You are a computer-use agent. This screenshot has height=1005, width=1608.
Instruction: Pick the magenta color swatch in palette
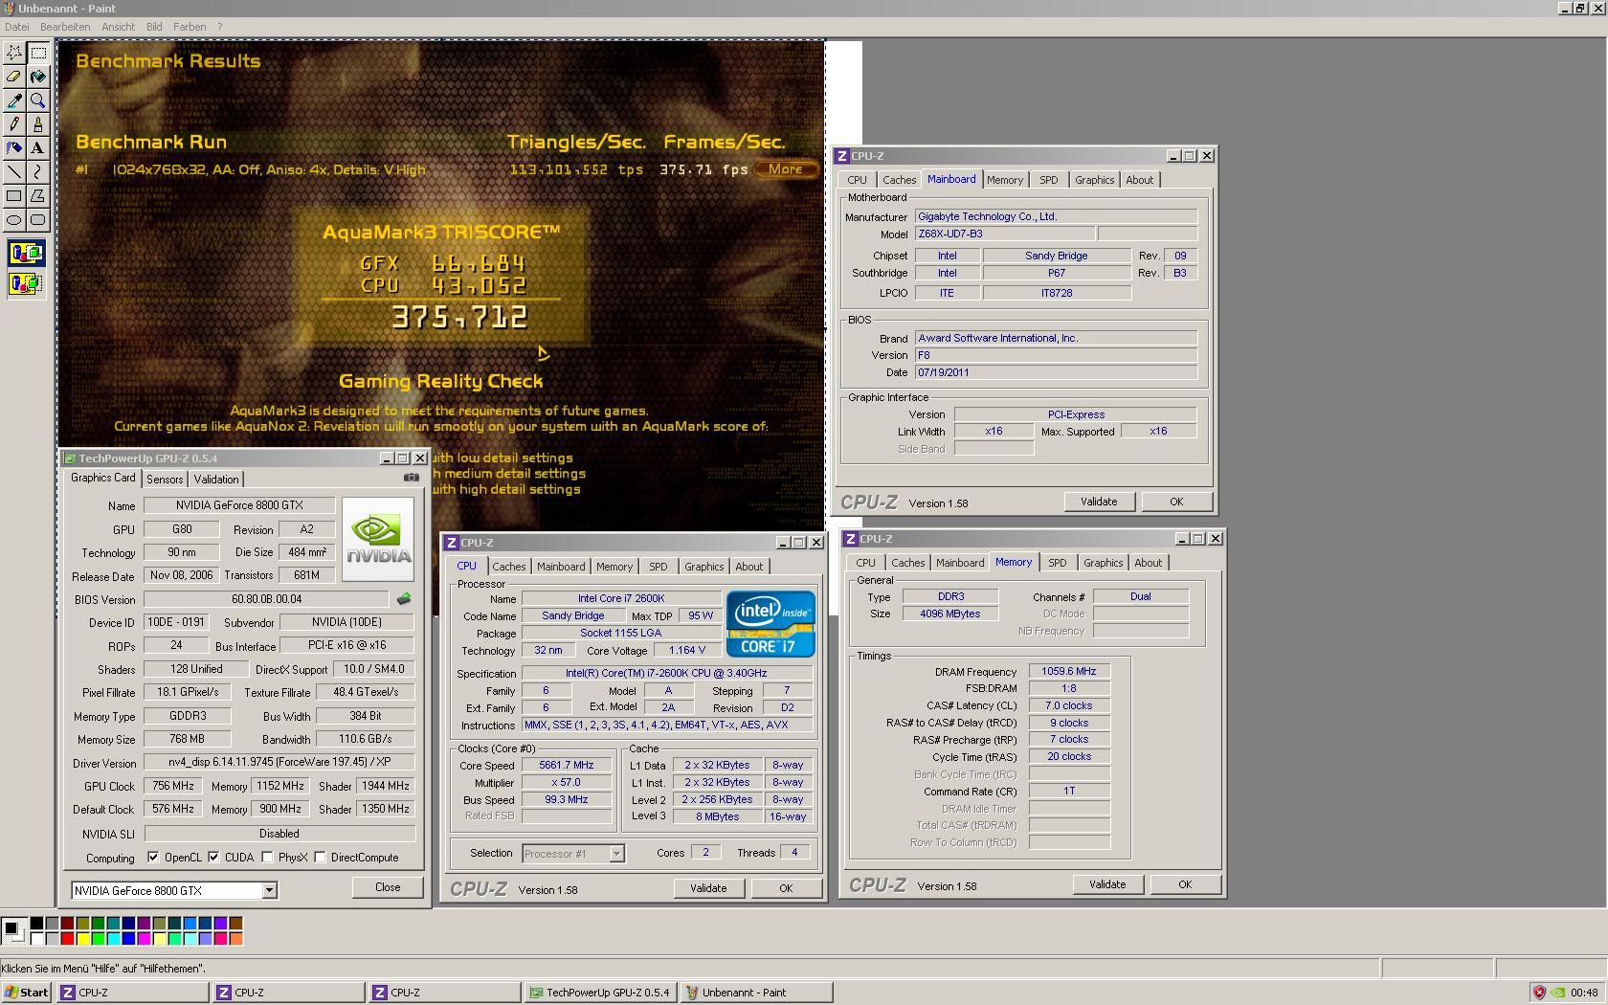pos(144,939)
